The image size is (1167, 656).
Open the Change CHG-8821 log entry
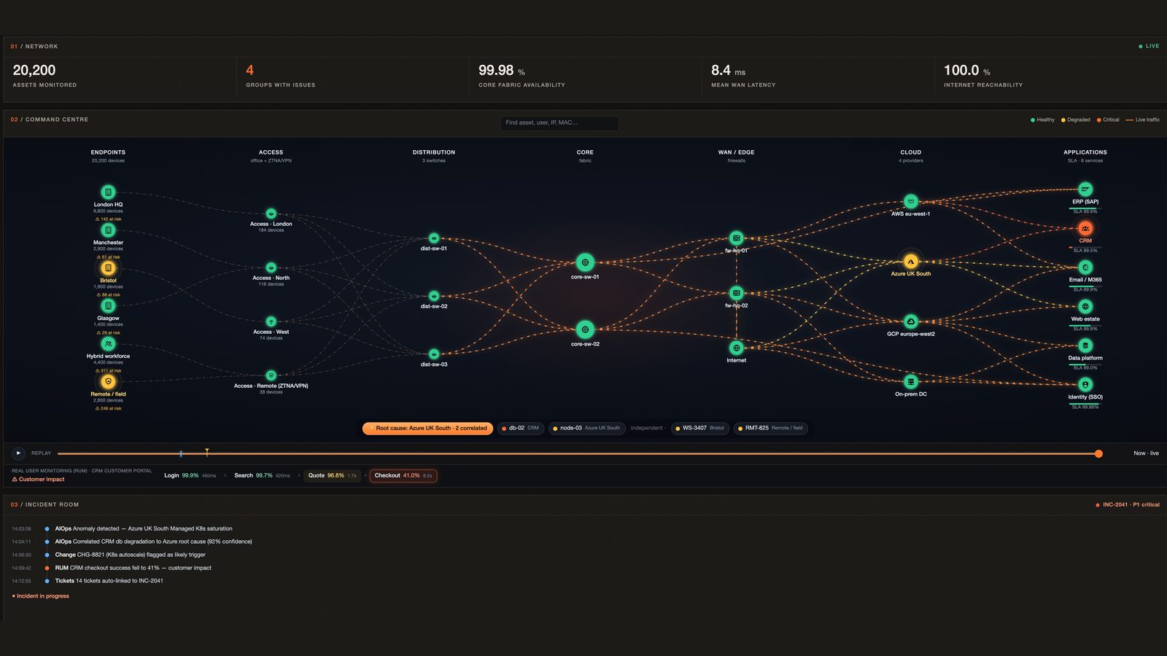[x=130, y=555]
